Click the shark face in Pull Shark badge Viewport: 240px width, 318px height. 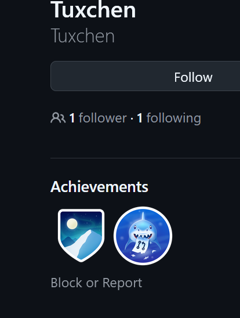tap(143, 229)
